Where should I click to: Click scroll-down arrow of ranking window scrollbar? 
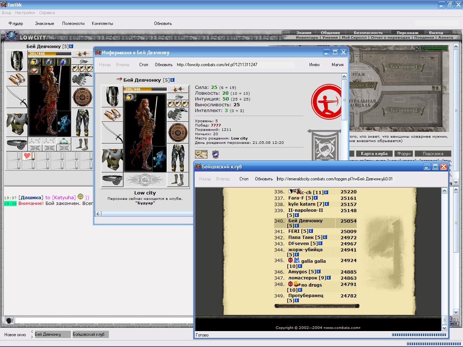(x=445, y=328)
